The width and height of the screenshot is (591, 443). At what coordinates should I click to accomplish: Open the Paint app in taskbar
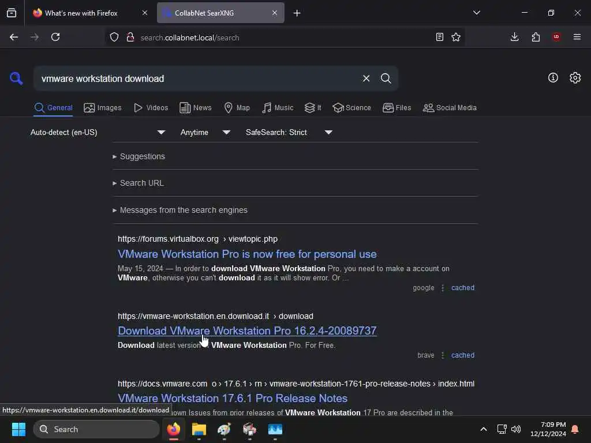(225, 429)
